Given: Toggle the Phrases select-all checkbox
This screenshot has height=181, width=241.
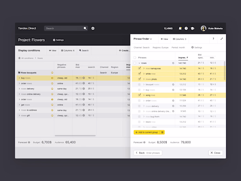Looking at the screenshot, I should tap(135, 58).
